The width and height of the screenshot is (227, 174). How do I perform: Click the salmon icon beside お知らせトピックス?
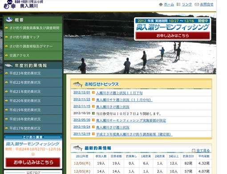click(77, 84)
